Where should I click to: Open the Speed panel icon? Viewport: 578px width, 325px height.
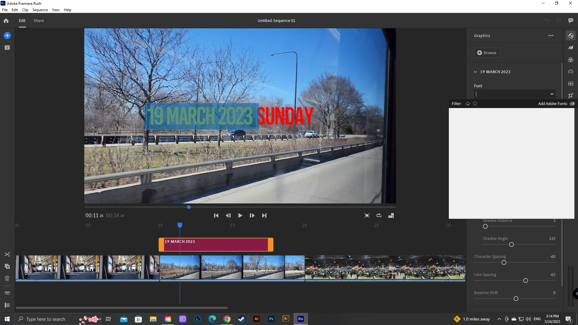coord(571,72)
